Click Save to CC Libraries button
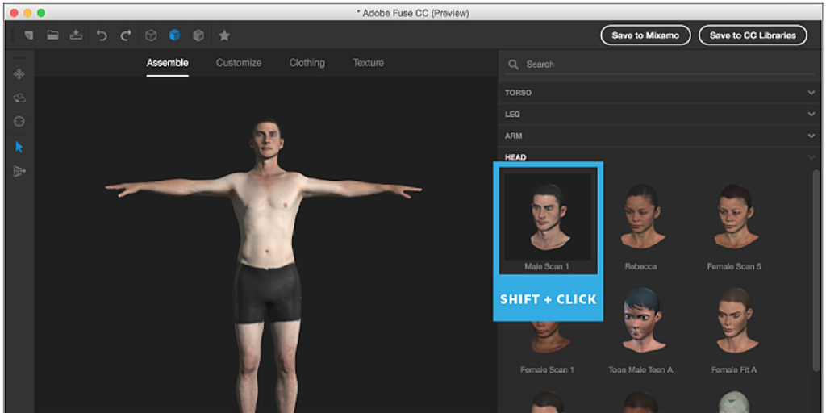826x413 pixels. [x=753, y=35]
